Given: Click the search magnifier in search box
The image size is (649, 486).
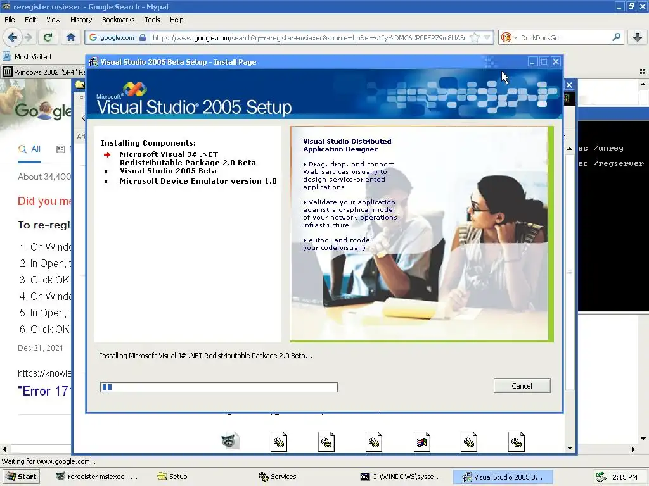Looking at the screenshot, I should 616,37.
